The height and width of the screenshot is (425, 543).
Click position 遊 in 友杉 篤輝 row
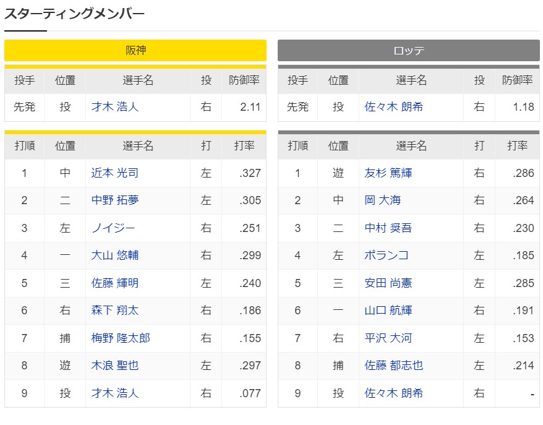click(x=338, y=173)
